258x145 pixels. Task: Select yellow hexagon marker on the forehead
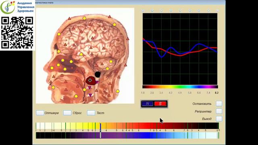[59, 34]
